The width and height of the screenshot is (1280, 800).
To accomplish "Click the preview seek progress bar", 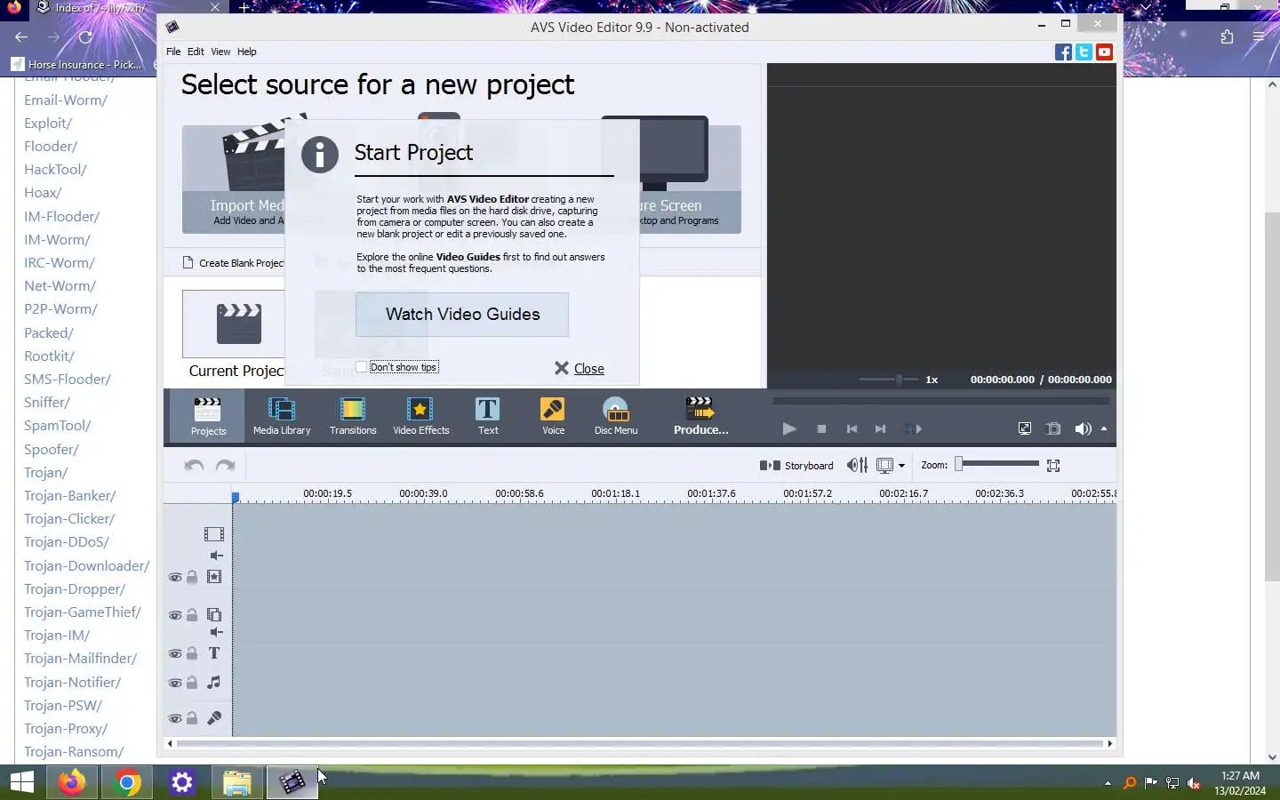I will [x=940, y=401].
